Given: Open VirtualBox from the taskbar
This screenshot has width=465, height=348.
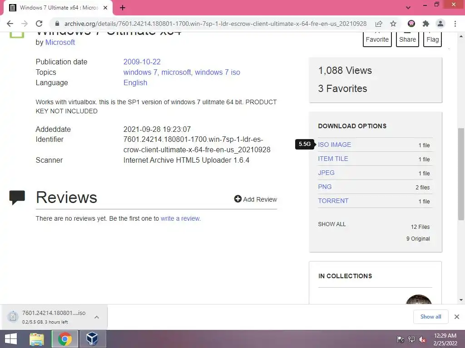Looking at the screenshot, I should (x=92, y=339).
